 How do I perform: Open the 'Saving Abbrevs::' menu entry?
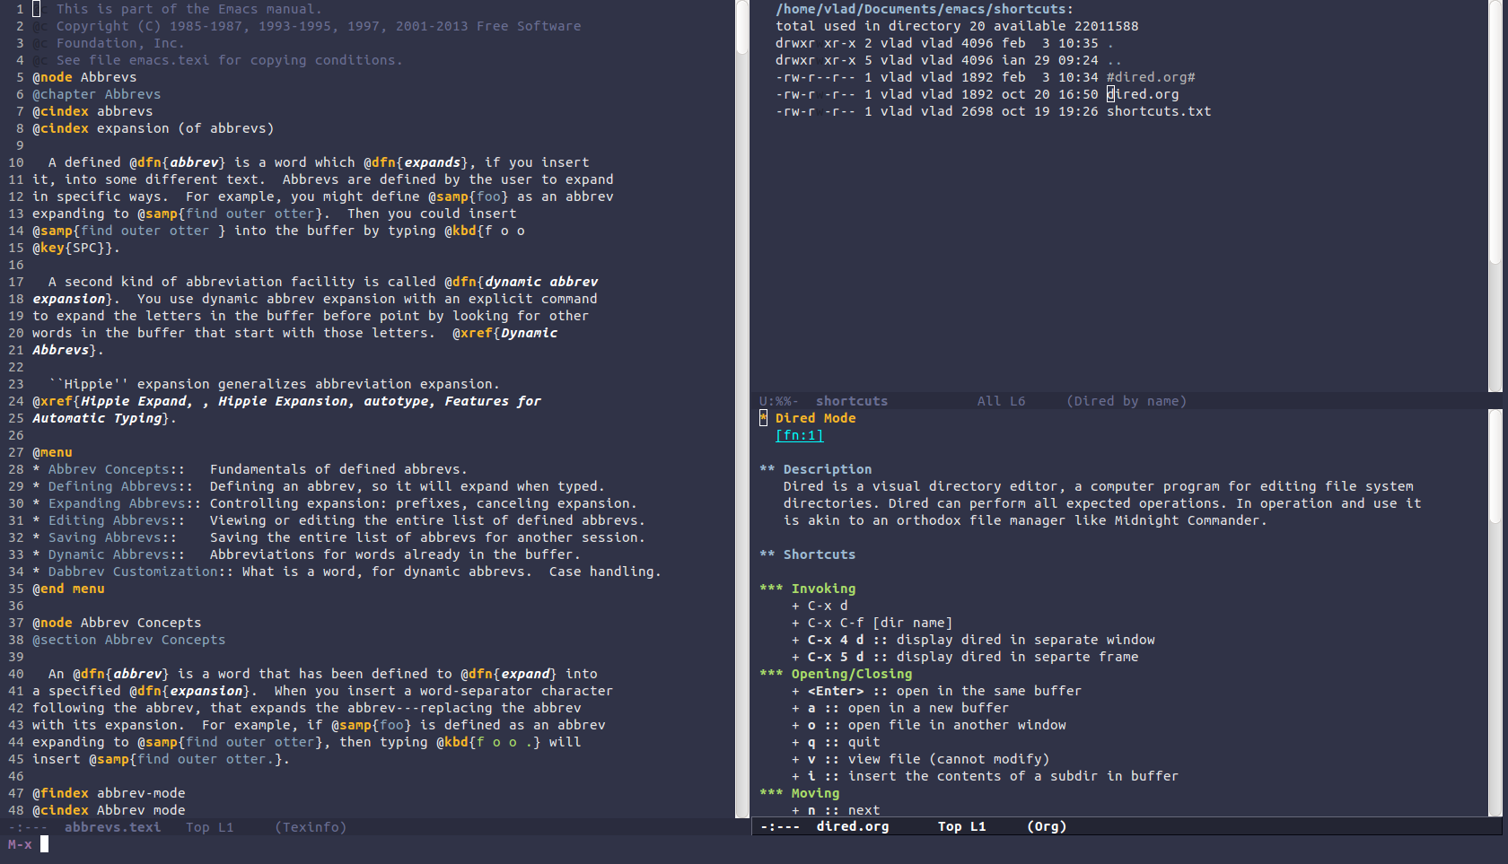(x=112, y=537)
